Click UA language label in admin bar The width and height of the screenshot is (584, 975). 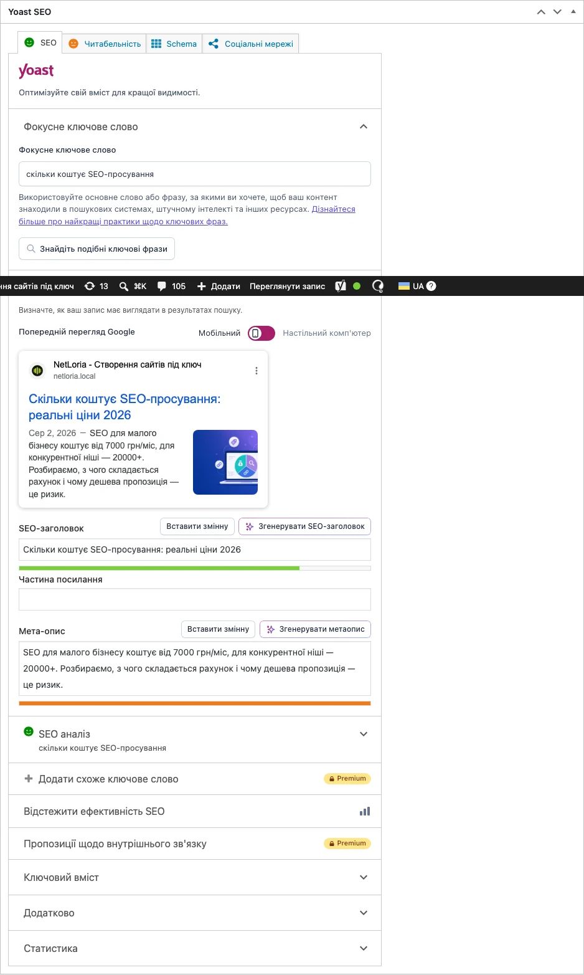(418, 286)
